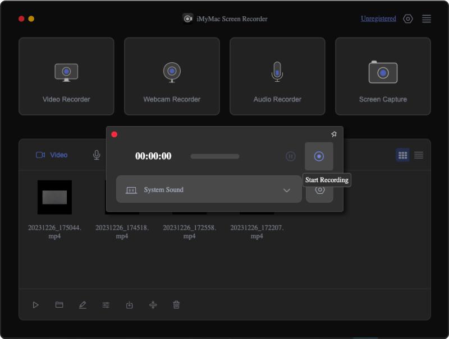The width and height of the screenshot is (449, 339).
Task: Select the Video tab
Action: point(52,155)
